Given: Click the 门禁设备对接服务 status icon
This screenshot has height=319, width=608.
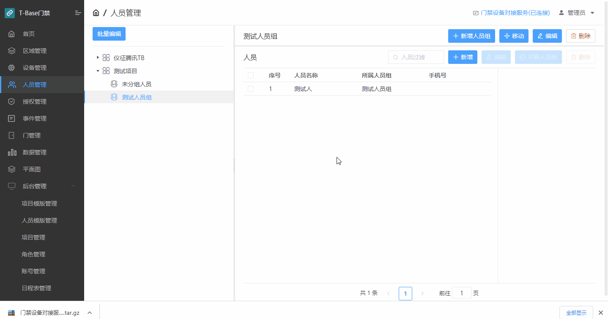Looking at the screenshot, I should pos(476,13).
